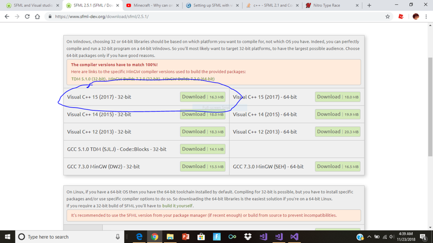Switch to Chrome on the taskbar
Screen dimensions: 433x243
[155, 237]
